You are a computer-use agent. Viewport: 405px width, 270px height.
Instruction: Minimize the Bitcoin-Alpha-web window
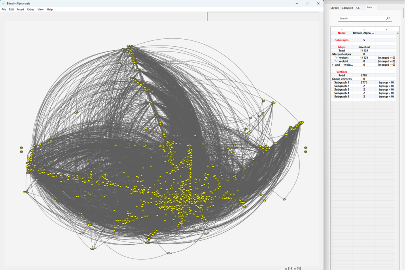coord(297,3)
